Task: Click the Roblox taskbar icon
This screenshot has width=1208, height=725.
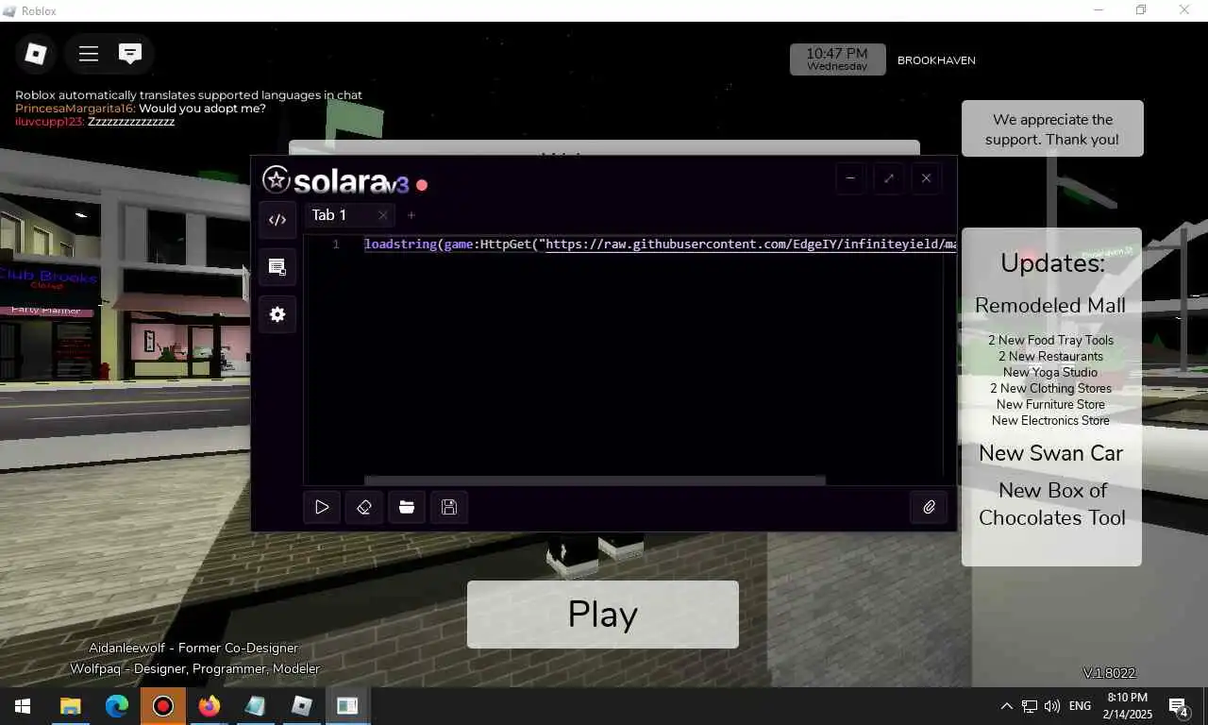Action: (x=302, y=706)
